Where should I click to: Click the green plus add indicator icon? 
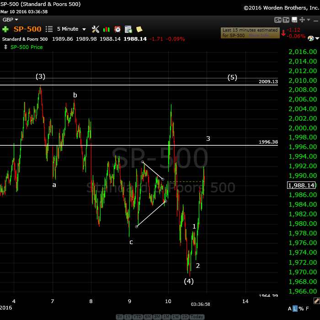5,29
